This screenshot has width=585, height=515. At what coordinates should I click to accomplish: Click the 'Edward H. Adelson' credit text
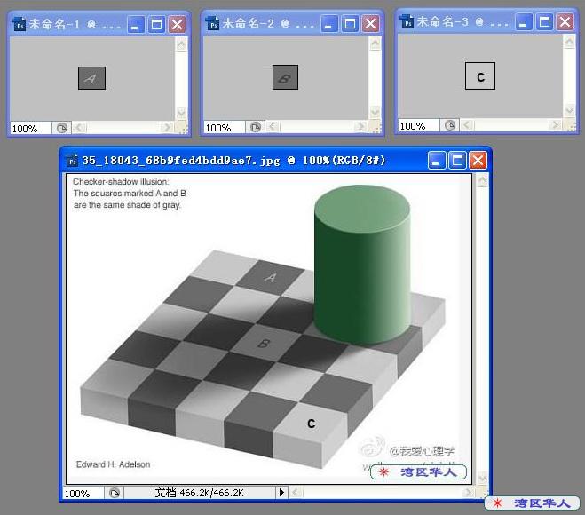[x=113, y=464]
